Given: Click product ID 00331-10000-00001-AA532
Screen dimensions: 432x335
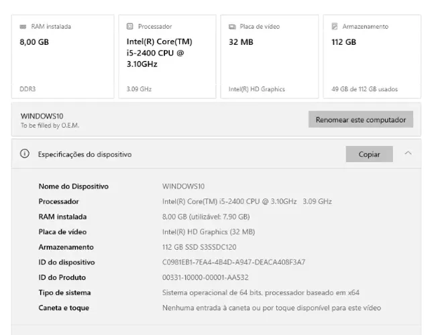Looking at the screenshot, I should click(x=205, y=277).
